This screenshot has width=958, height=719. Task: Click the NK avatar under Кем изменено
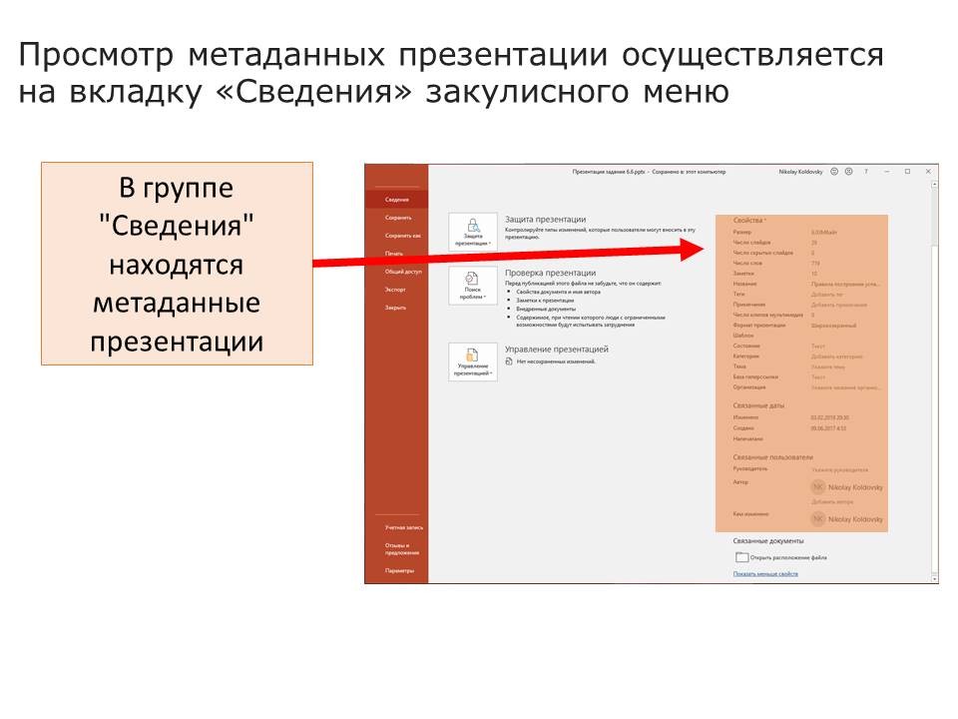[x=818, y=519]
